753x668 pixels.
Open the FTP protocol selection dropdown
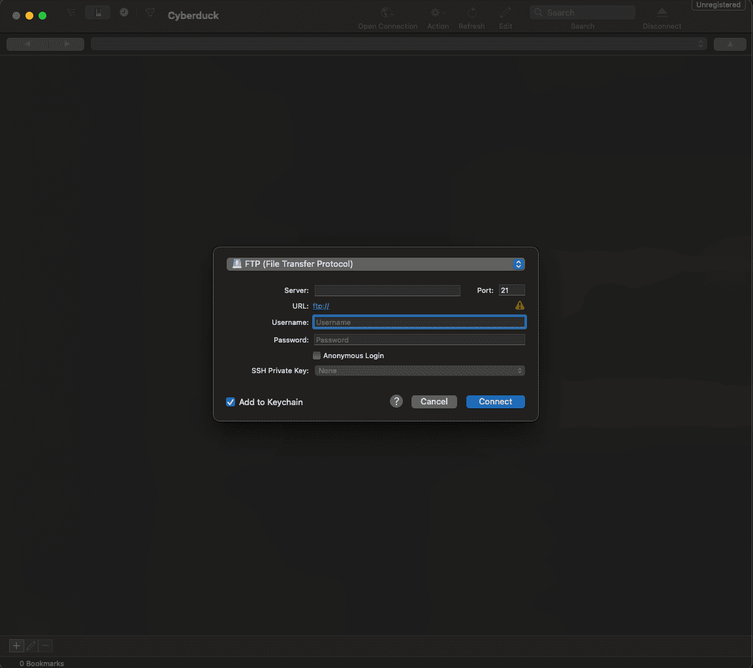point(376,264)
